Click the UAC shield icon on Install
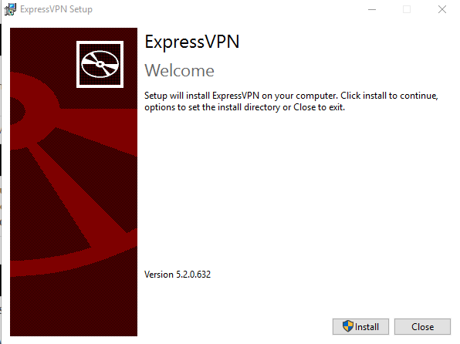The height and width of the screenshot is (344, 460). (348, 326)
